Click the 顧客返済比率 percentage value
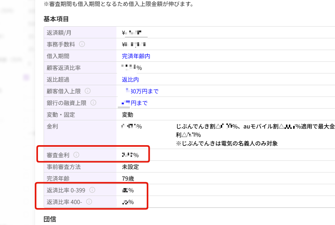Screen dimensions: 335x225 point(131,68)
